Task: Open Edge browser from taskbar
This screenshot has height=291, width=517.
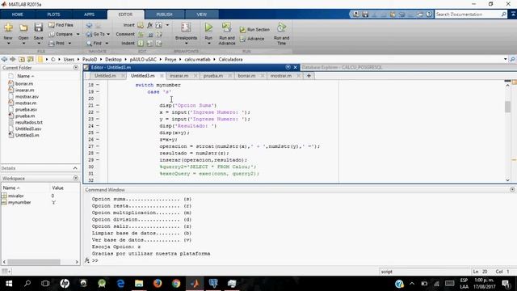Action: 120,284
